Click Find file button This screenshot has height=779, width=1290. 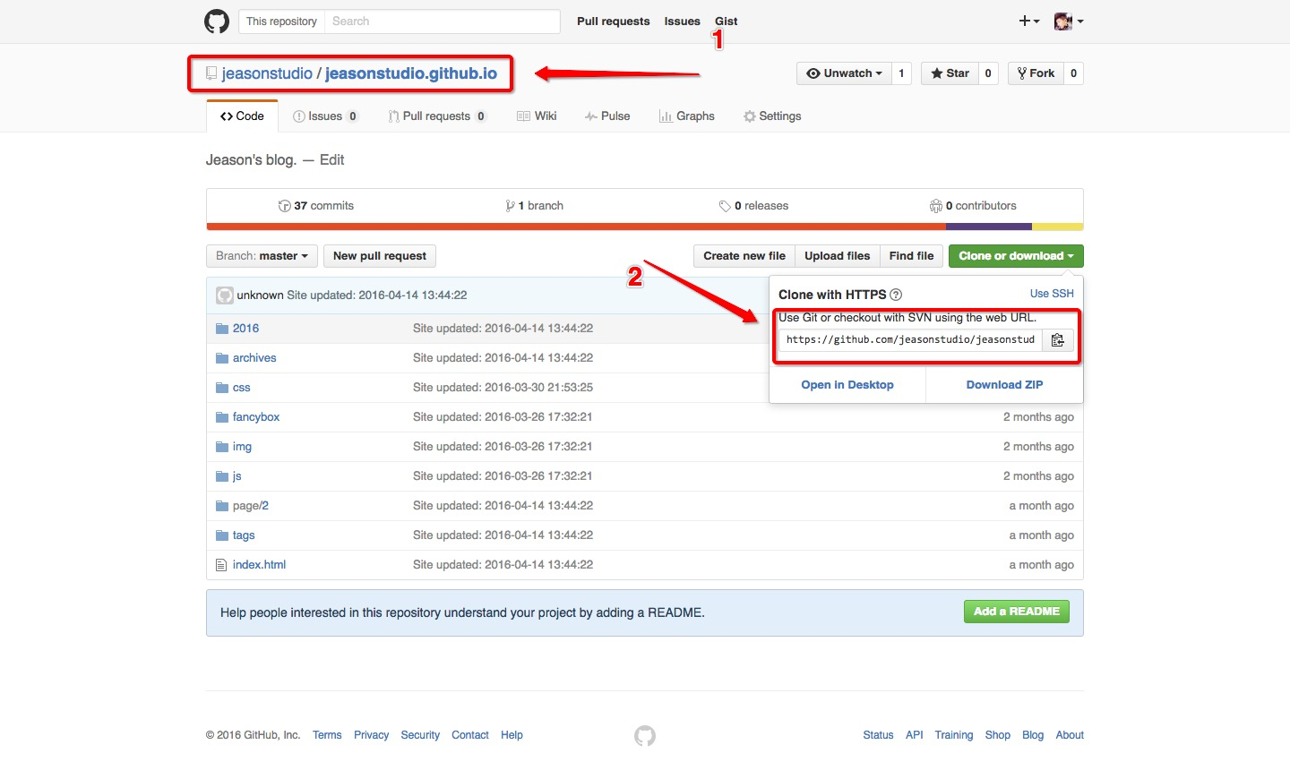click(912, 256)
